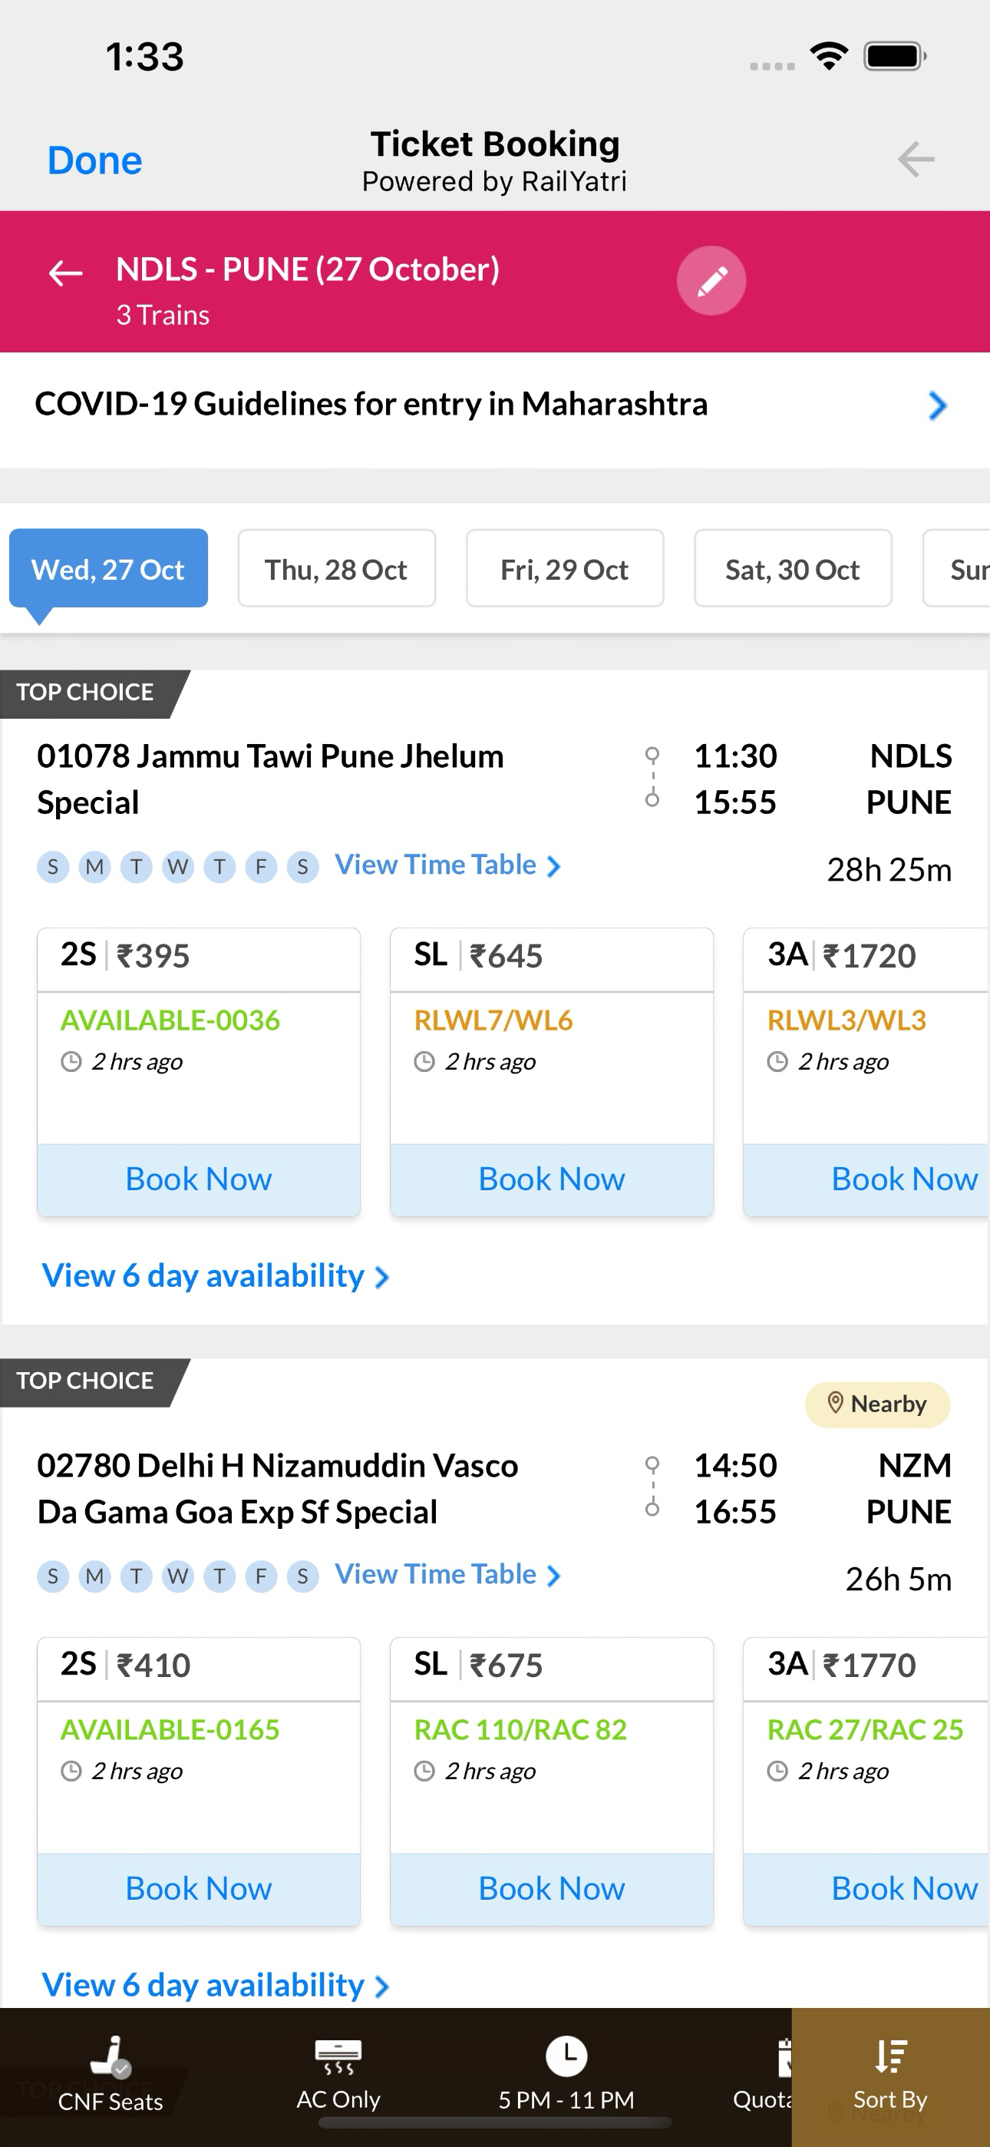This screenshot has height=2147, width=990.
Task: Toggle Sunday running day for train 01078
Action: 52,867
